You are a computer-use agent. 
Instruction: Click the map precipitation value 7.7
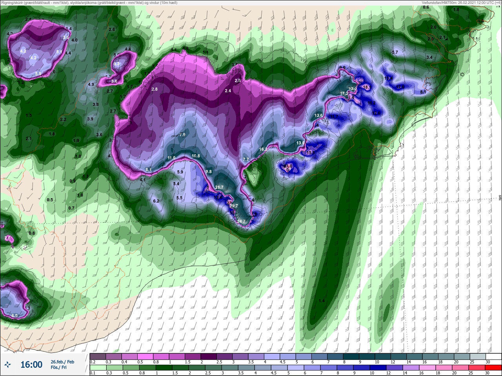coord(246,159)
